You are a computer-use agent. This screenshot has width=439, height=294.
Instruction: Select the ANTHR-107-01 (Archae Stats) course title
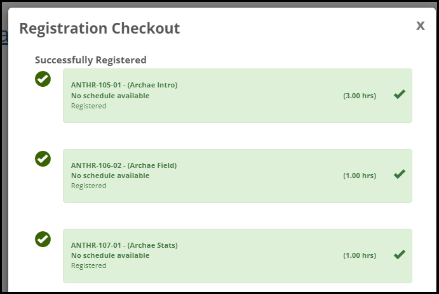(x=124, y=245)
